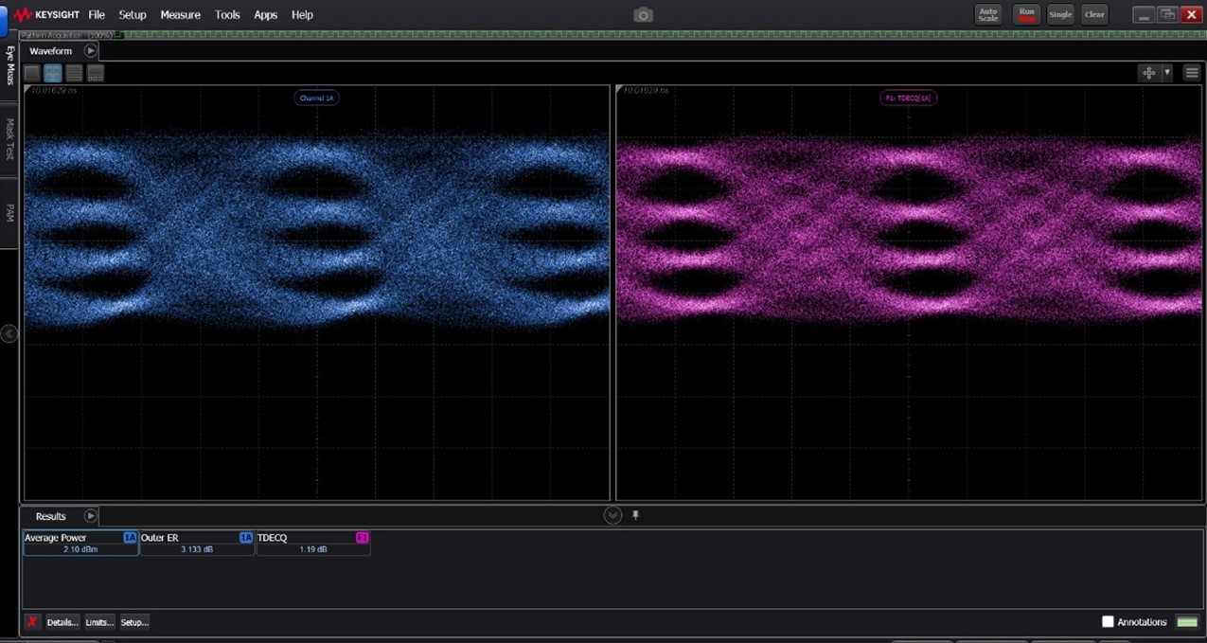Select the single-pane waveform layout icon

tap(32, 73)
